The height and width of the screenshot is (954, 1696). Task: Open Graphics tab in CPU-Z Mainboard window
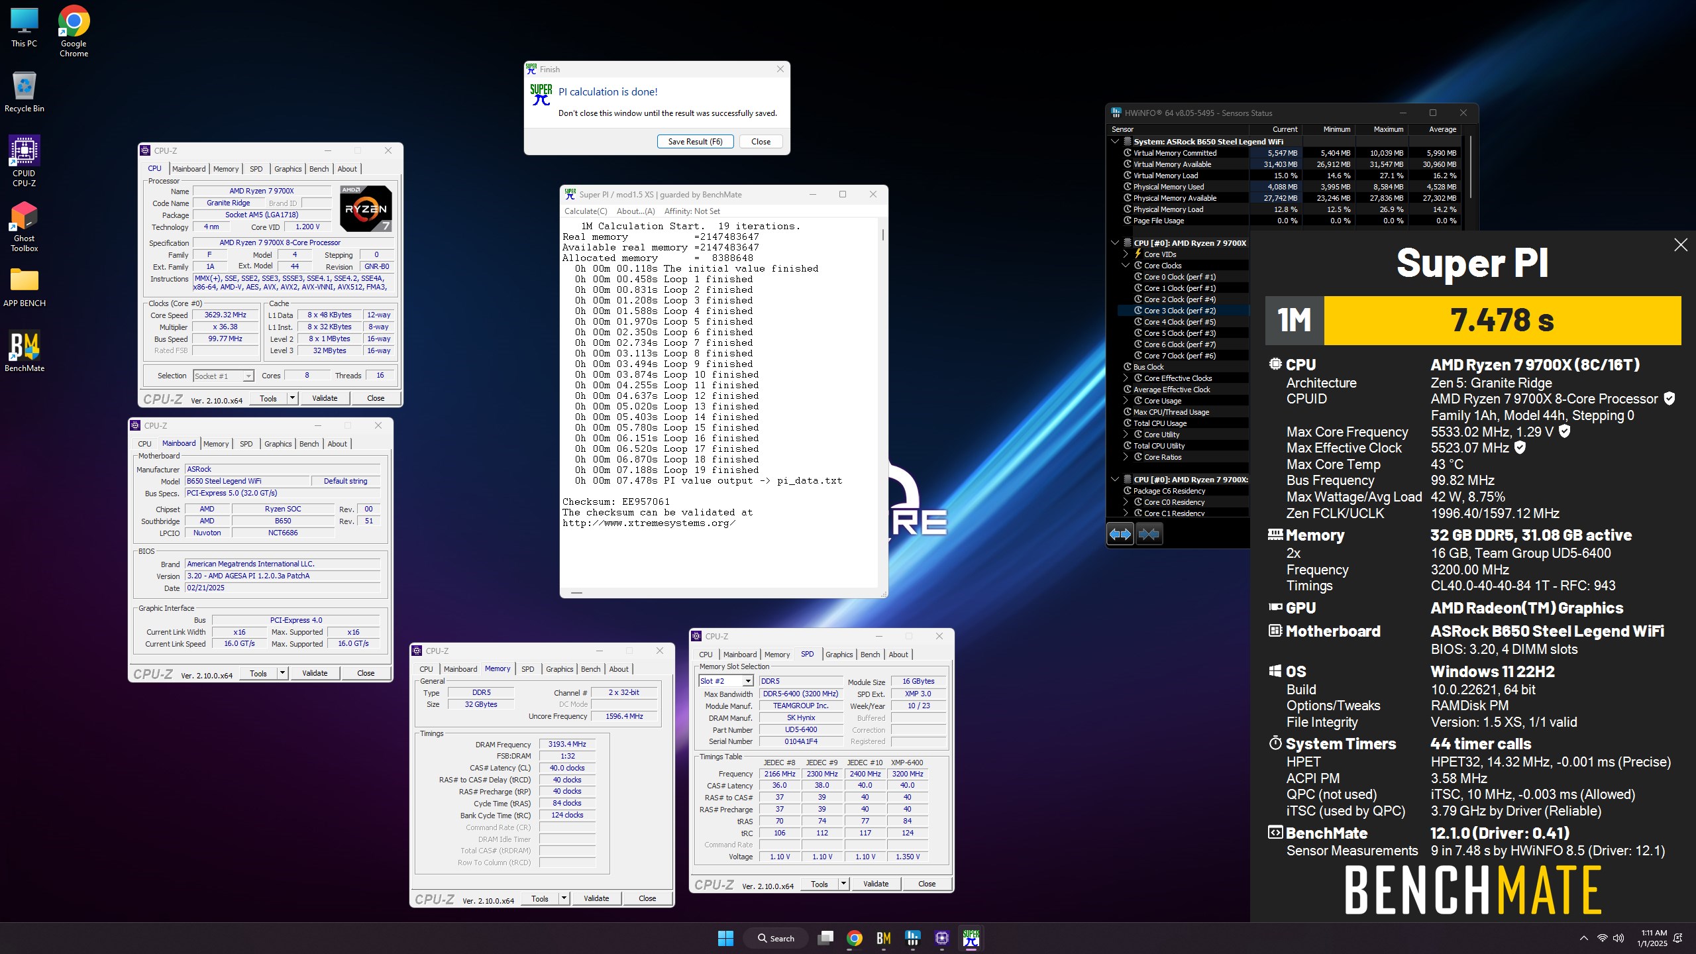278,444
